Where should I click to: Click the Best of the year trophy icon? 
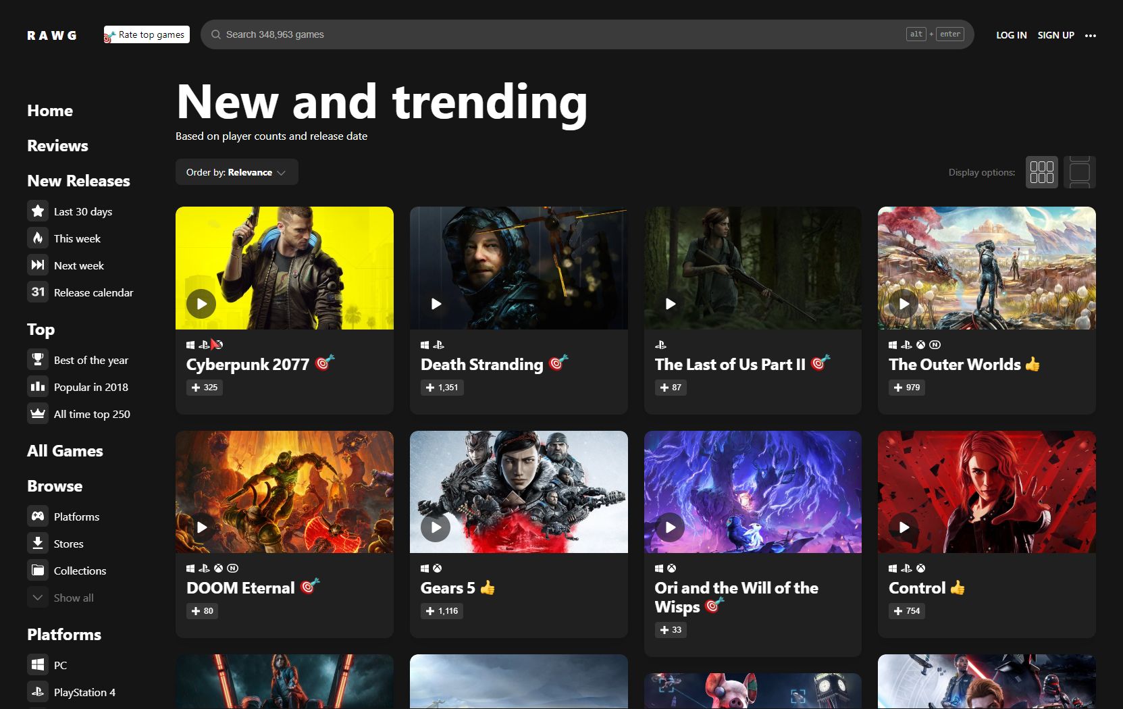[x=38, y=359]
